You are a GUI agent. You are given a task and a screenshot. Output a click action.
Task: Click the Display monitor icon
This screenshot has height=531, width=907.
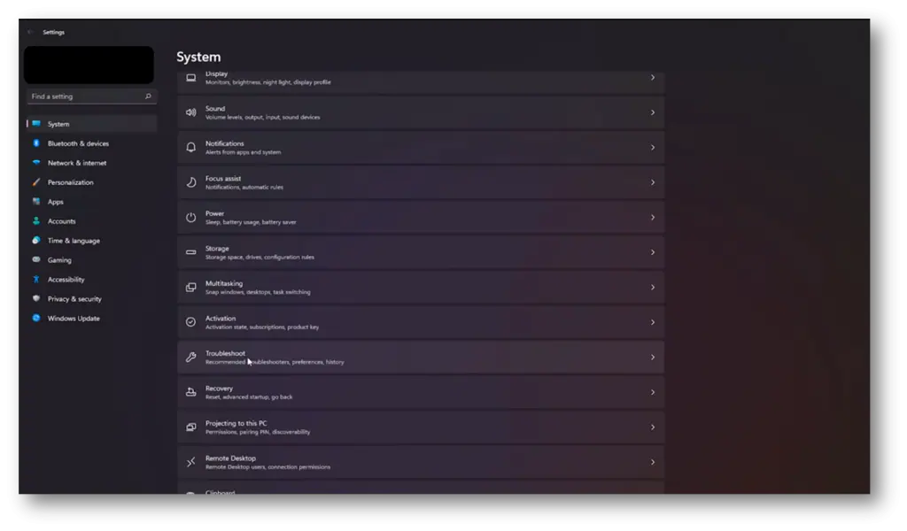coord(191,77)
